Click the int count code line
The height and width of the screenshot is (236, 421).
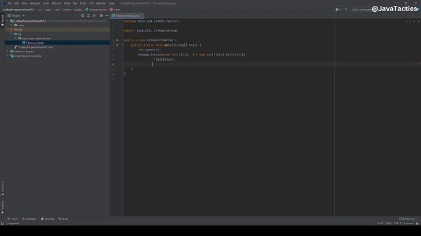click(x=149, y=50)
